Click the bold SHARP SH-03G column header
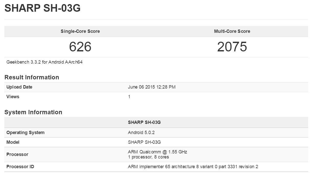313x173 pixels. coord(144,122)
